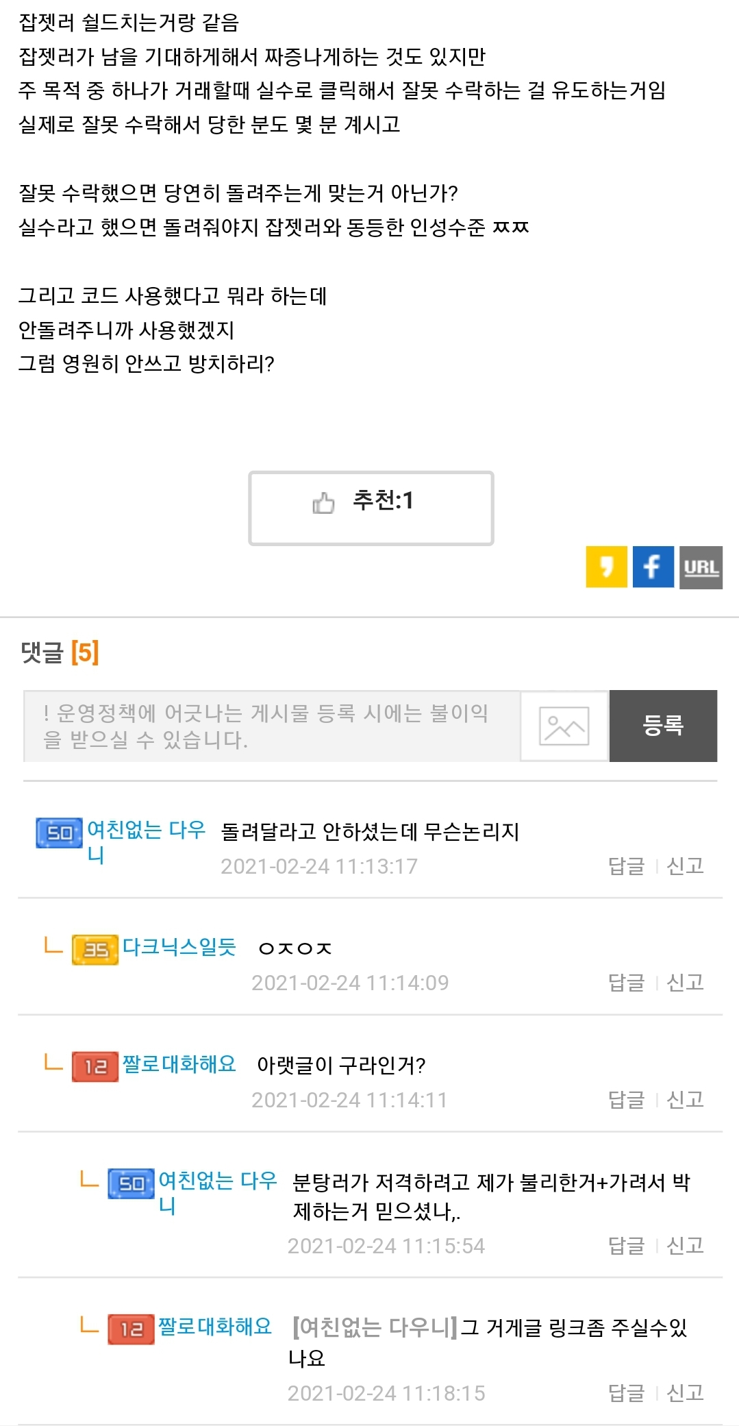Copy the post link with the URL icon
The height and width of the screenshot is (1426, 739).
(x=701, y=567)
